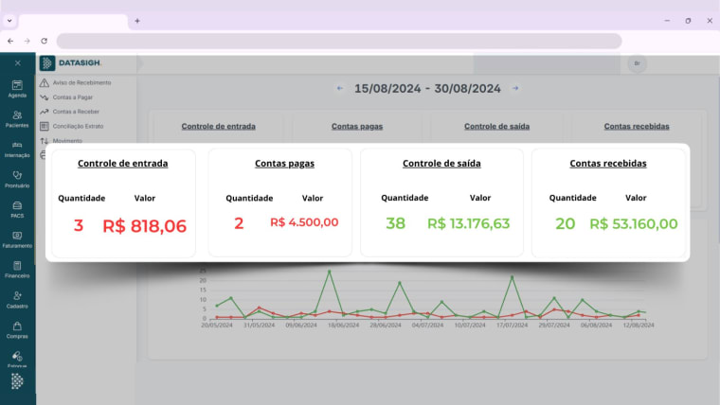Click quantity 20 in Contas recebidas
Screen dimensions: 720x405
[x=566, y=224]
